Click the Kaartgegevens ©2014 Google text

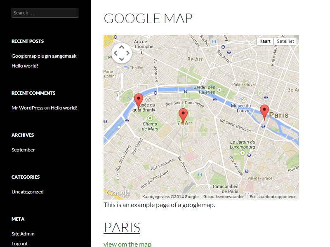170,197
